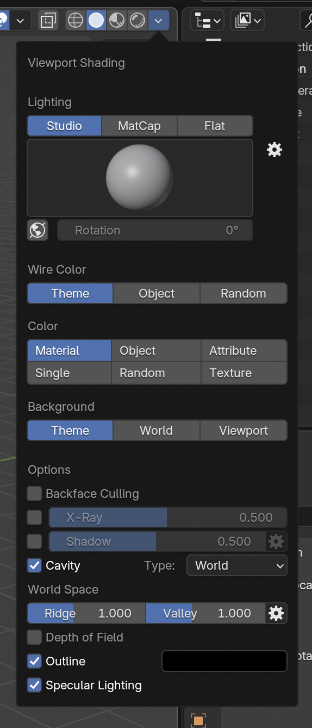This screenshot has width=312, height=728.
Task: Set Background to Viewport
Action: pos(244,430)
